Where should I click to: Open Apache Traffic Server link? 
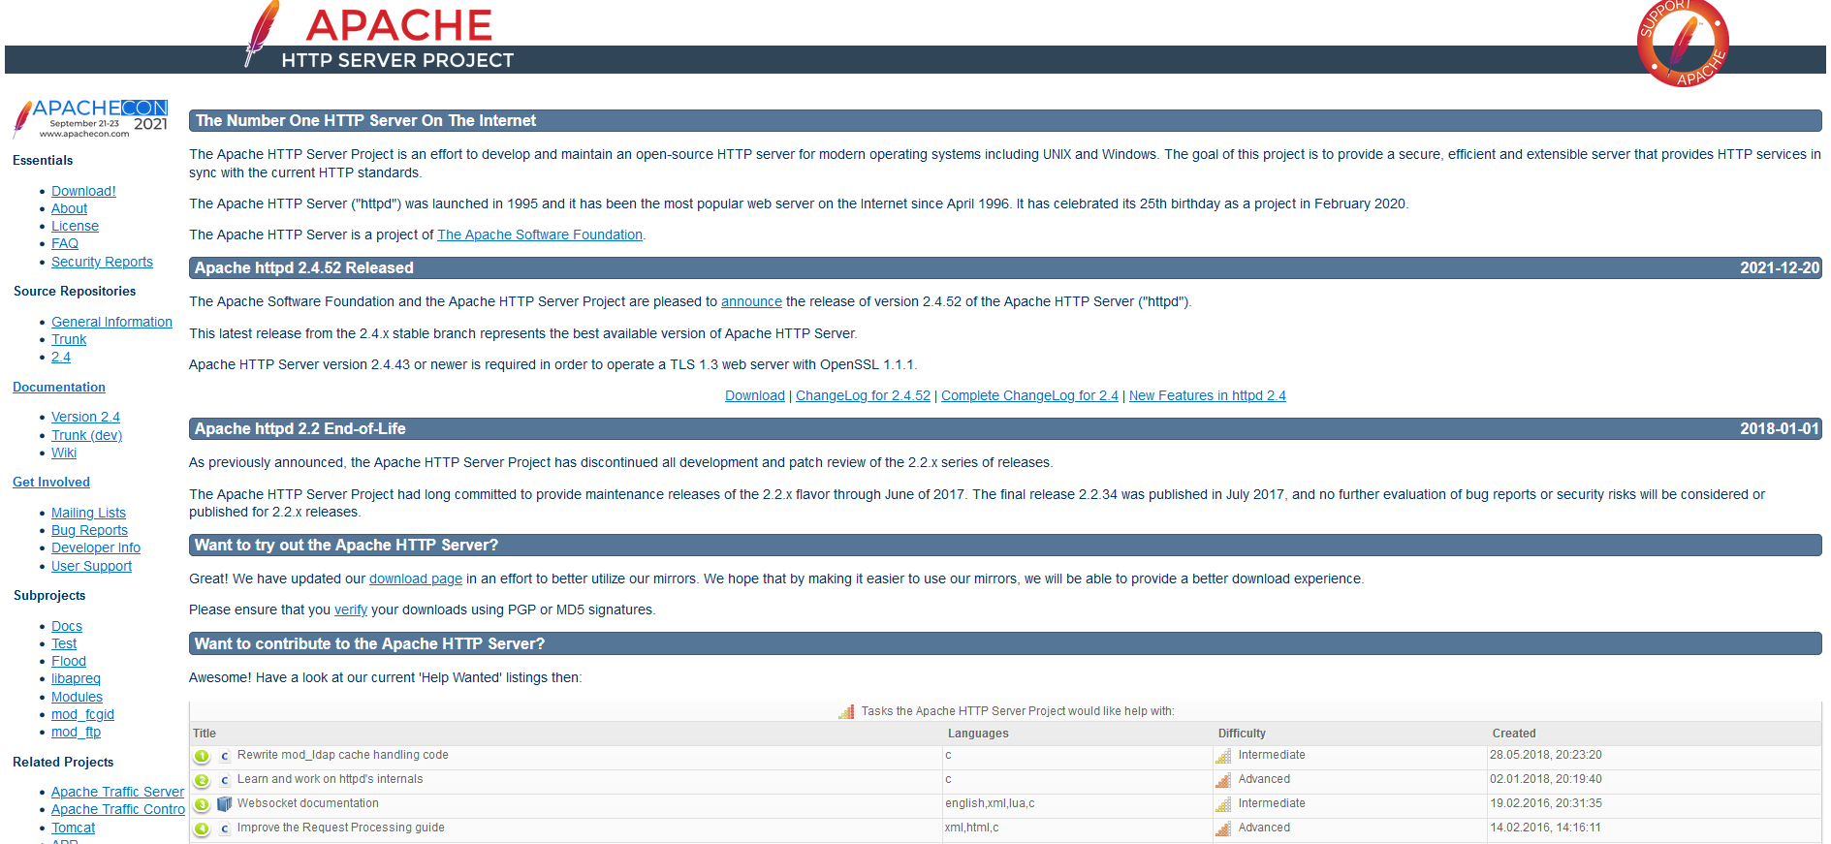117,792
